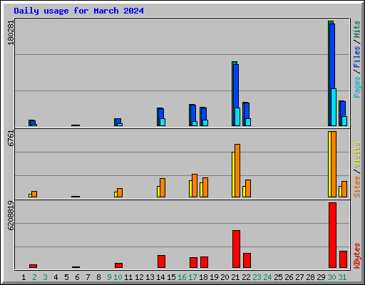Click the 'KBytes' legend label
Viewport: 365px width, 285px height.
click(356, 256)
